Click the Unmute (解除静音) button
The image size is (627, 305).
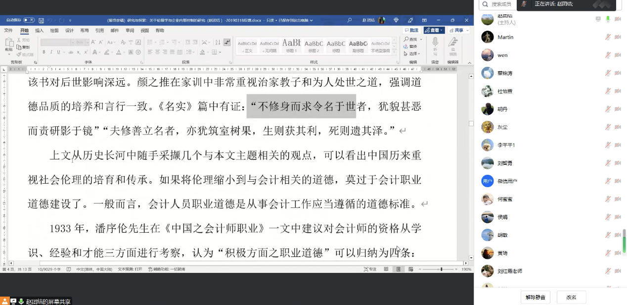tap(535, 297)
